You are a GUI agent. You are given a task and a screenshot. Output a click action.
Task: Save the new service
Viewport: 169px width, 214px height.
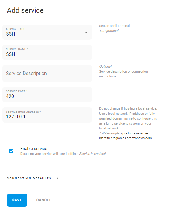17,200
